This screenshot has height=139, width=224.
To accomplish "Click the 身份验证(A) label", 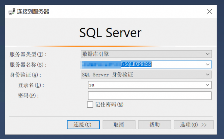I will [x=25, y=75].
